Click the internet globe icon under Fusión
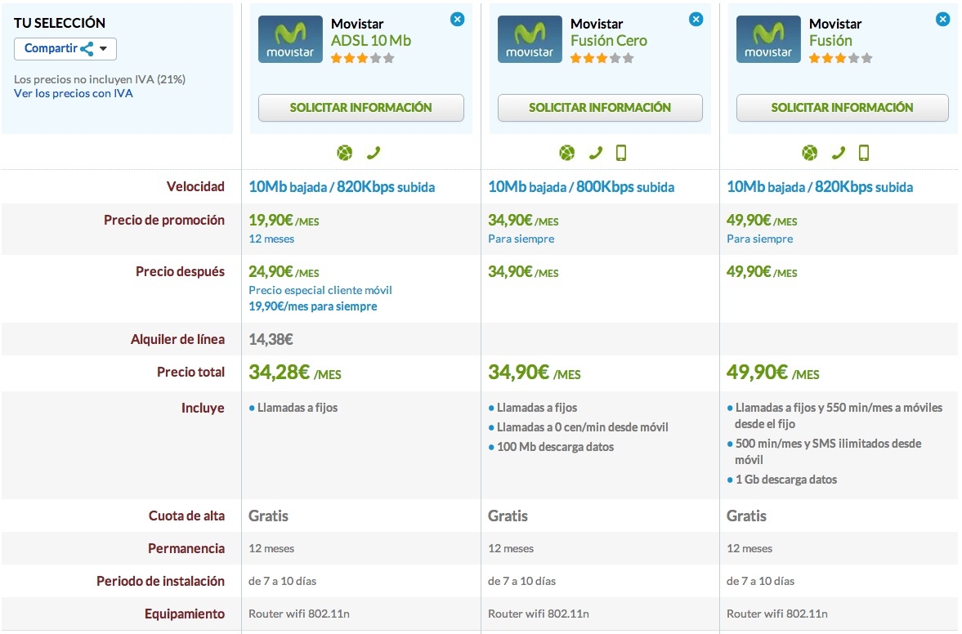 click(810, 153)
